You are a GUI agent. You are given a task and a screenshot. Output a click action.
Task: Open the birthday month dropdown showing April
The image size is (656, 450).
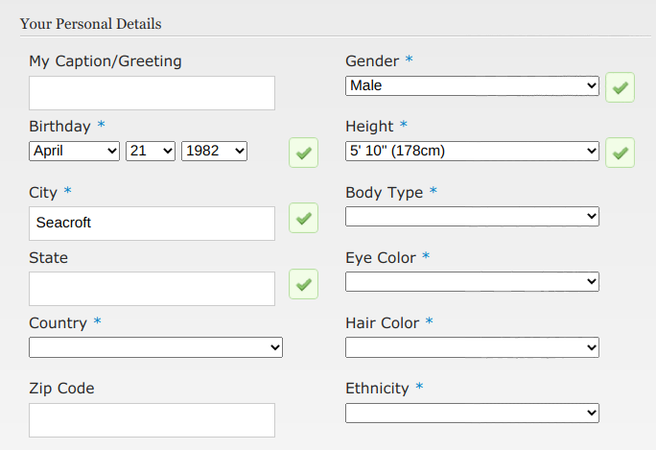pyautogui.click(x=74, y=151)
